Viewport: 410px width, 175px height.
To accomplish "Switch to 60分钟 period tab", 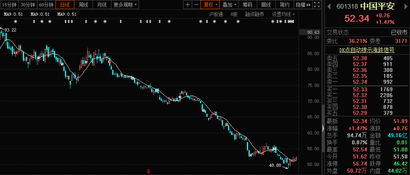I will coord(46,5).
